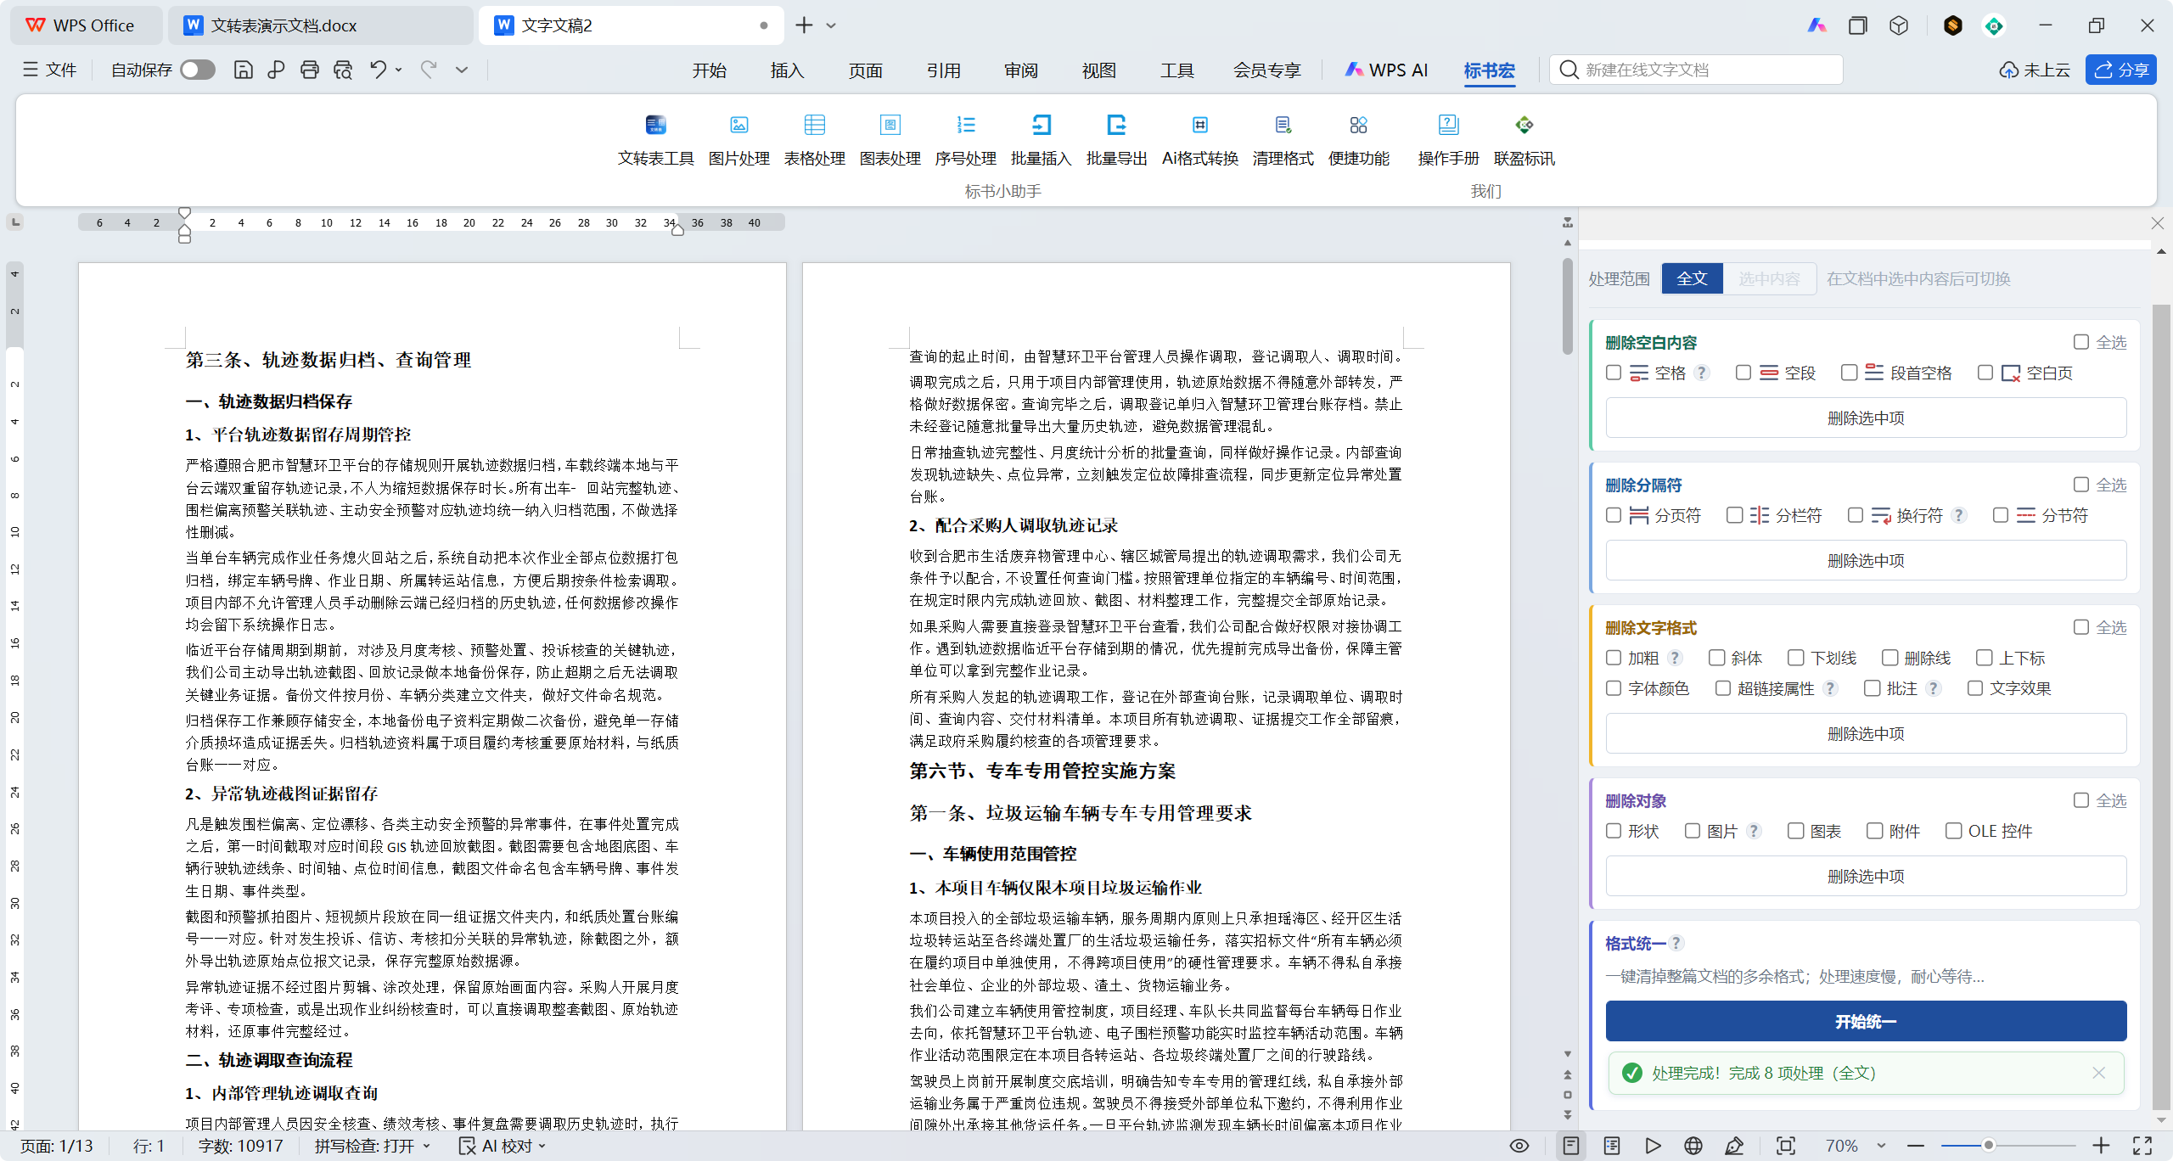Click 删除选中项 under 删除空白内容
The height and width of the screenshot is (1161, 2173).
pos(1866,418)
